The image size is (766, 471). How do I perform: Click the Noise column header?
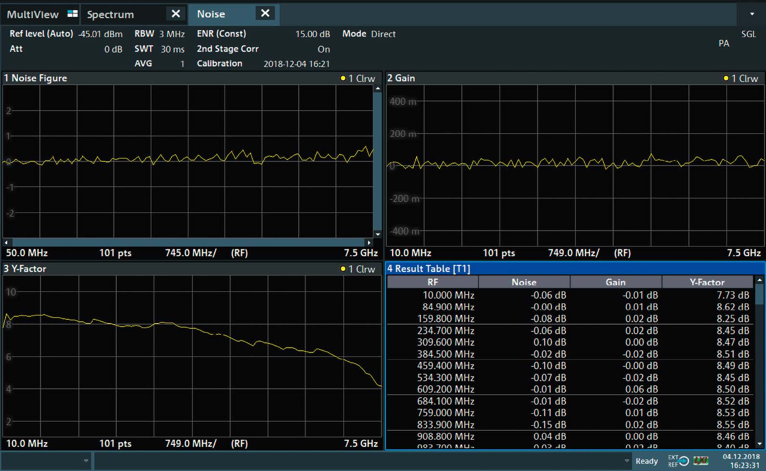(524, 282)
